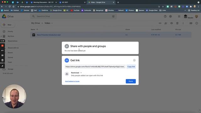Delete recording with recorder trash icon
The image size is (201, 113).
tap(3, 60)
